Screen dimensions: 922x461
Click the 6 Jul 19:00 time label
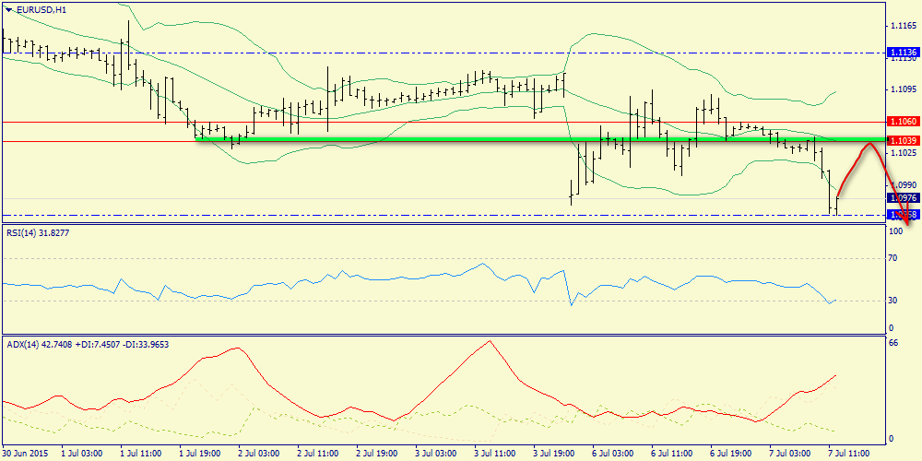731,454
